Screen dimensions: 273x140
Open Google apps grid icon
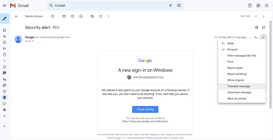(267, 5)
